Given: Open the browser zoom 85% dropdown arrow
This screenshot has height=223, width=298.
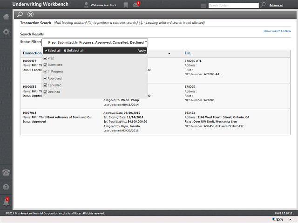Looking at the screenshot, I should pos(290,219).
